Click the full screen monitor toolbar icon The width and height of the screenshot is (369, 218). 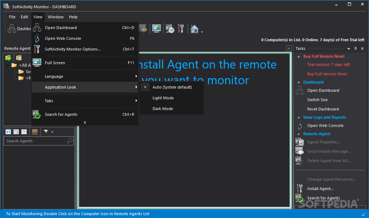click(157, 28)
